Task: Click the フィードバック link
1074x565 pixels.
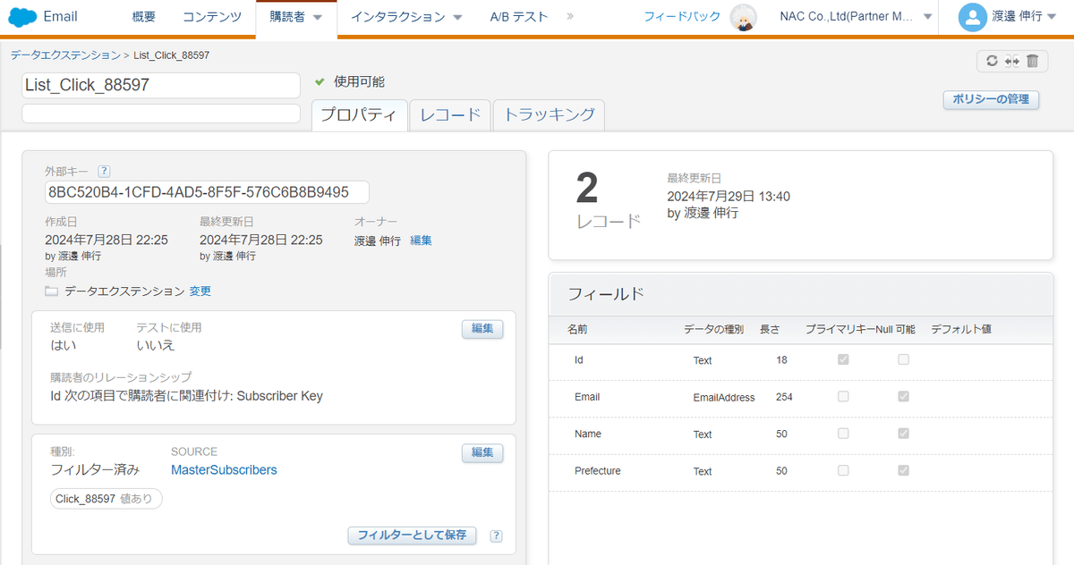Action: point(682,17)
